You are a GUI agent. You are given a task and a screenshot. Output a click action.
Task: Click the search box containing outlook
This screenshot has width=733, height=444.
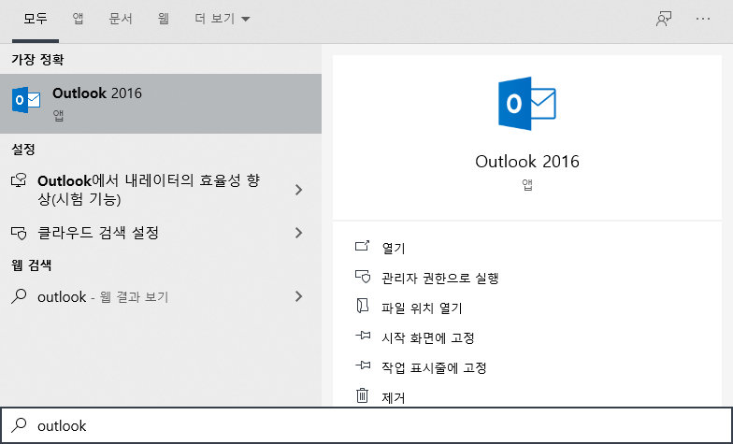pos(366,425)
